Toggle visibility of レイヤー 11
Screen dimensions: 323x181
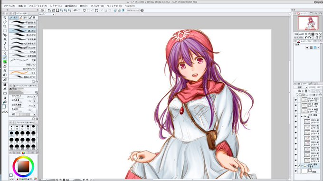point(296,122)
